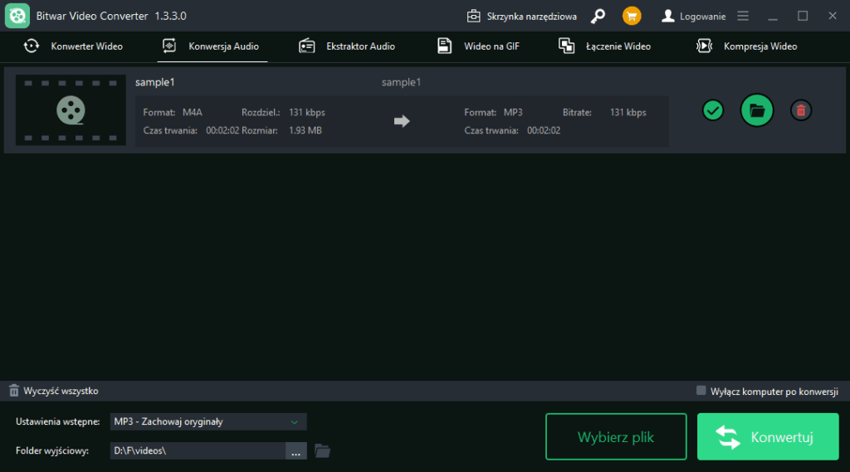Click the Kompresja Wideo compress icon
850x472 pixels.
(704, 46)
